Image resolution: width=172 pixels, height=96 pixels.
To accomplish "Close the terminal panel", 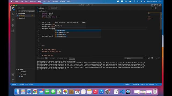I will [159, 58].
